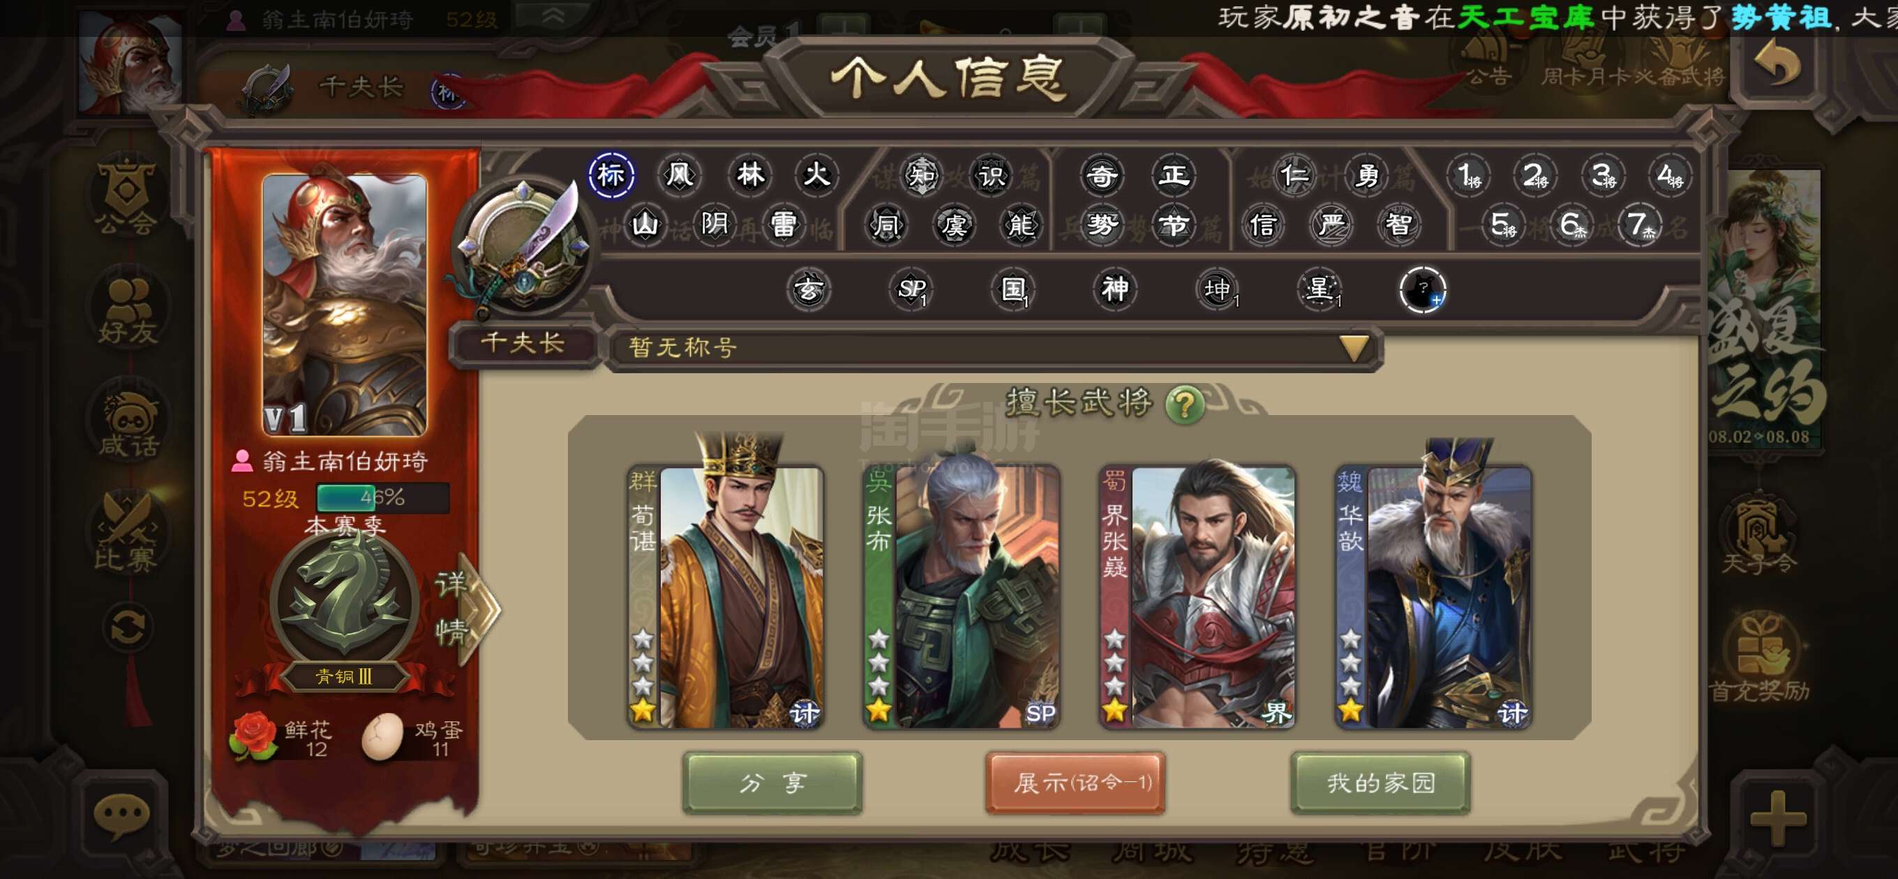Expand the 详情 rank details arrow
Image resolution: width=1898 pixels, height=879 pixels.
464,608
